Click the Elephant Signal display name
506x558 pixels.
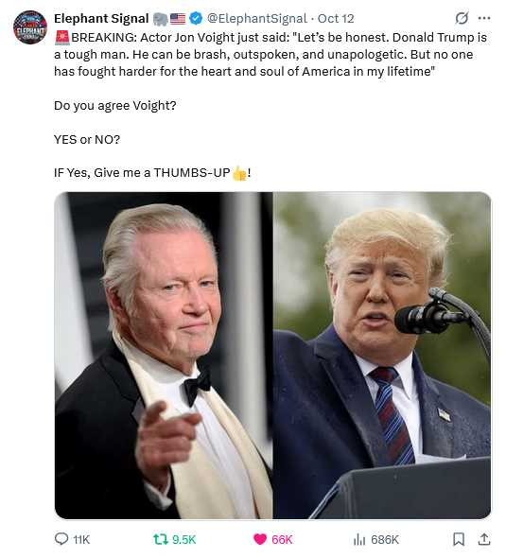[101, 19]
